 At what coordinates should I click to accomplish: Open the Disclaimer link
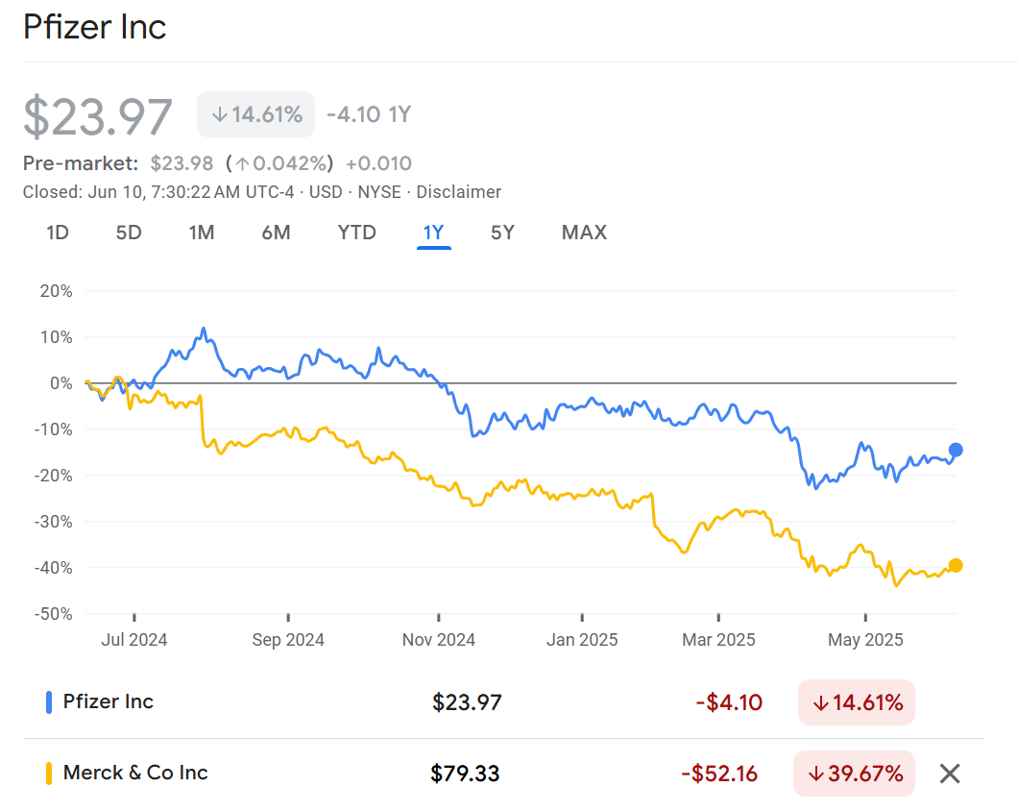click(458, 192)
